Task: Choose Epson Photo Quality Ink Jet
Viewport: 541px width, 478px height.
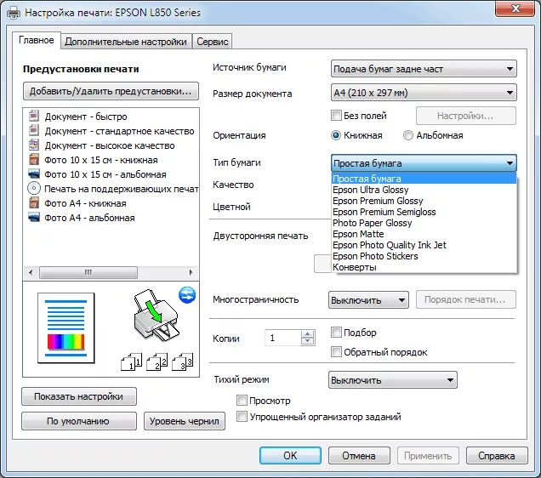Action: tap(424, 245)
